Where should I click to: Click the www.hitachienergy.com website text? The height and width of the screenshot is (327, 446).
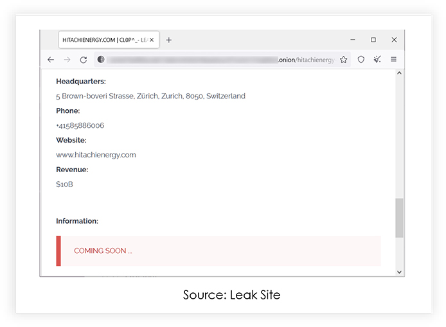96,155
